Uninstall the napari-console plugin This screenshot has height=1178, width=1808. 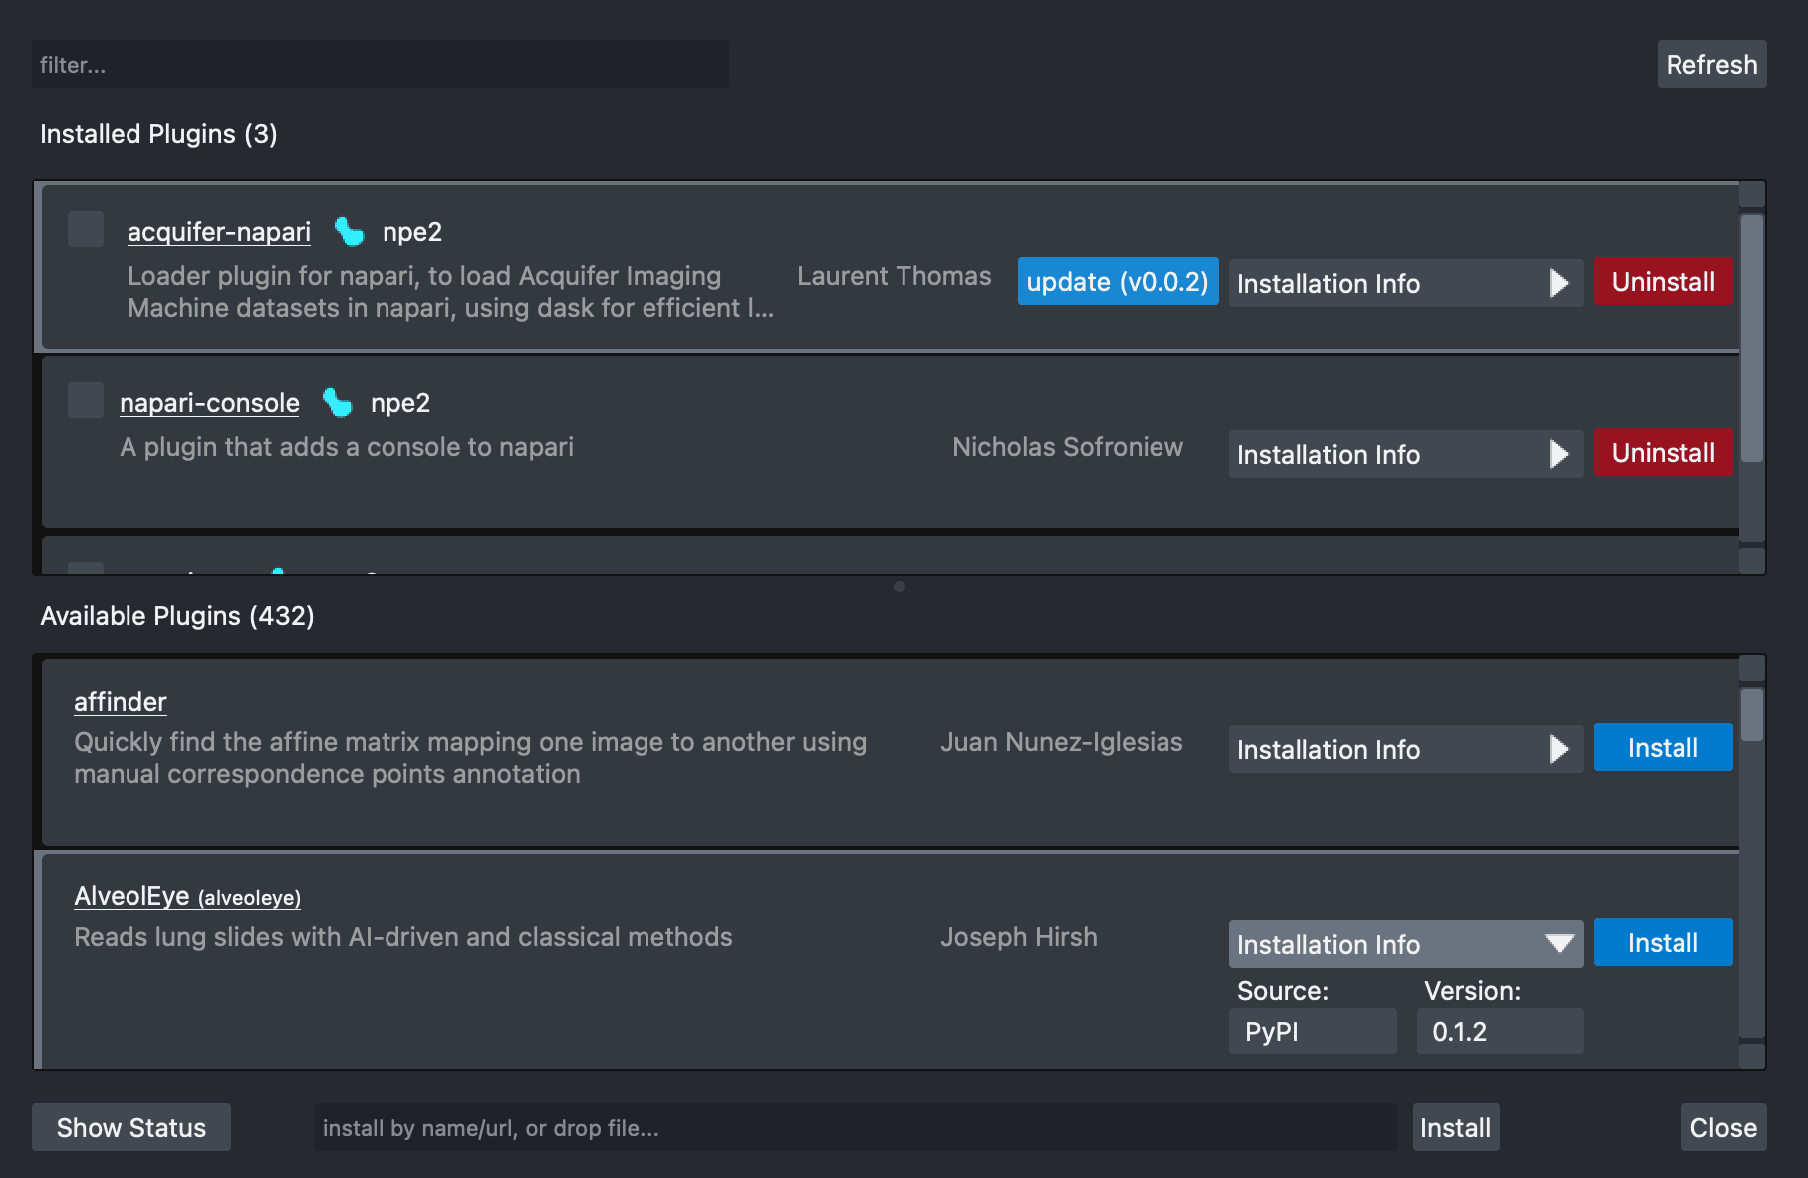tap(1662, 452)
